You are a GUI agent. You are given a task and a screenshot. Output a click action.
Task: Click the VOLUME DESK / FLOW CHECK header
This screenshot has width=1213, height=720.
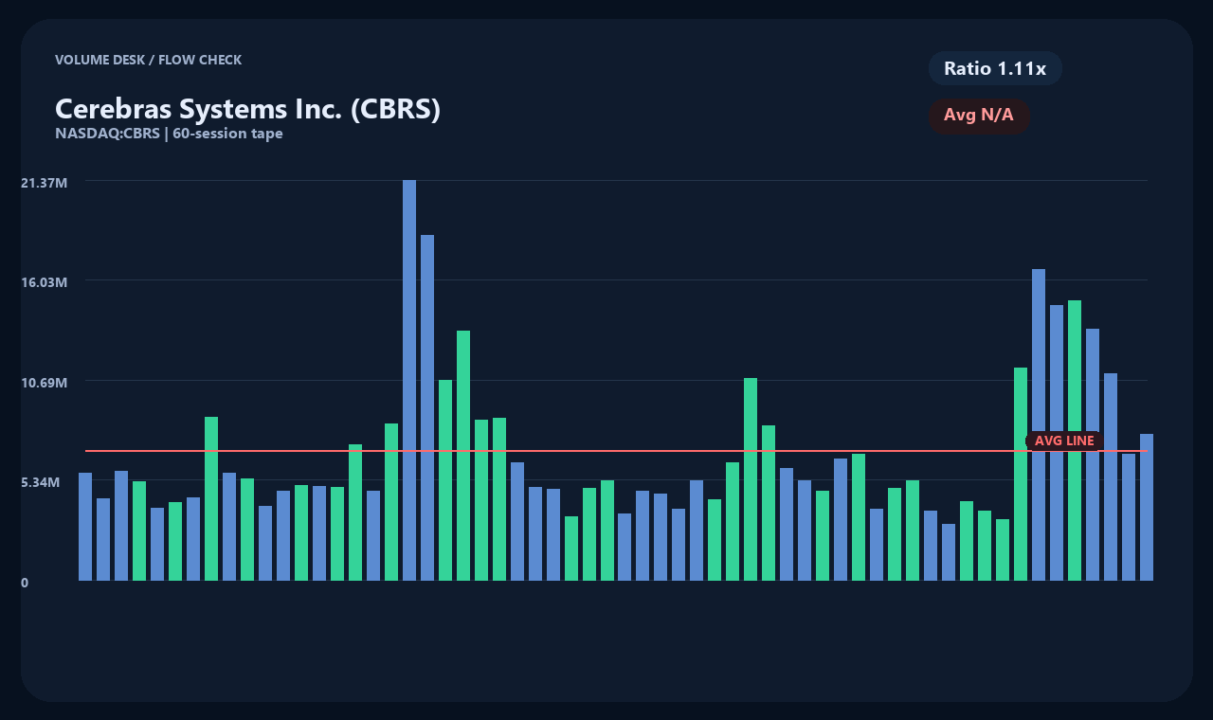point(149,60)
